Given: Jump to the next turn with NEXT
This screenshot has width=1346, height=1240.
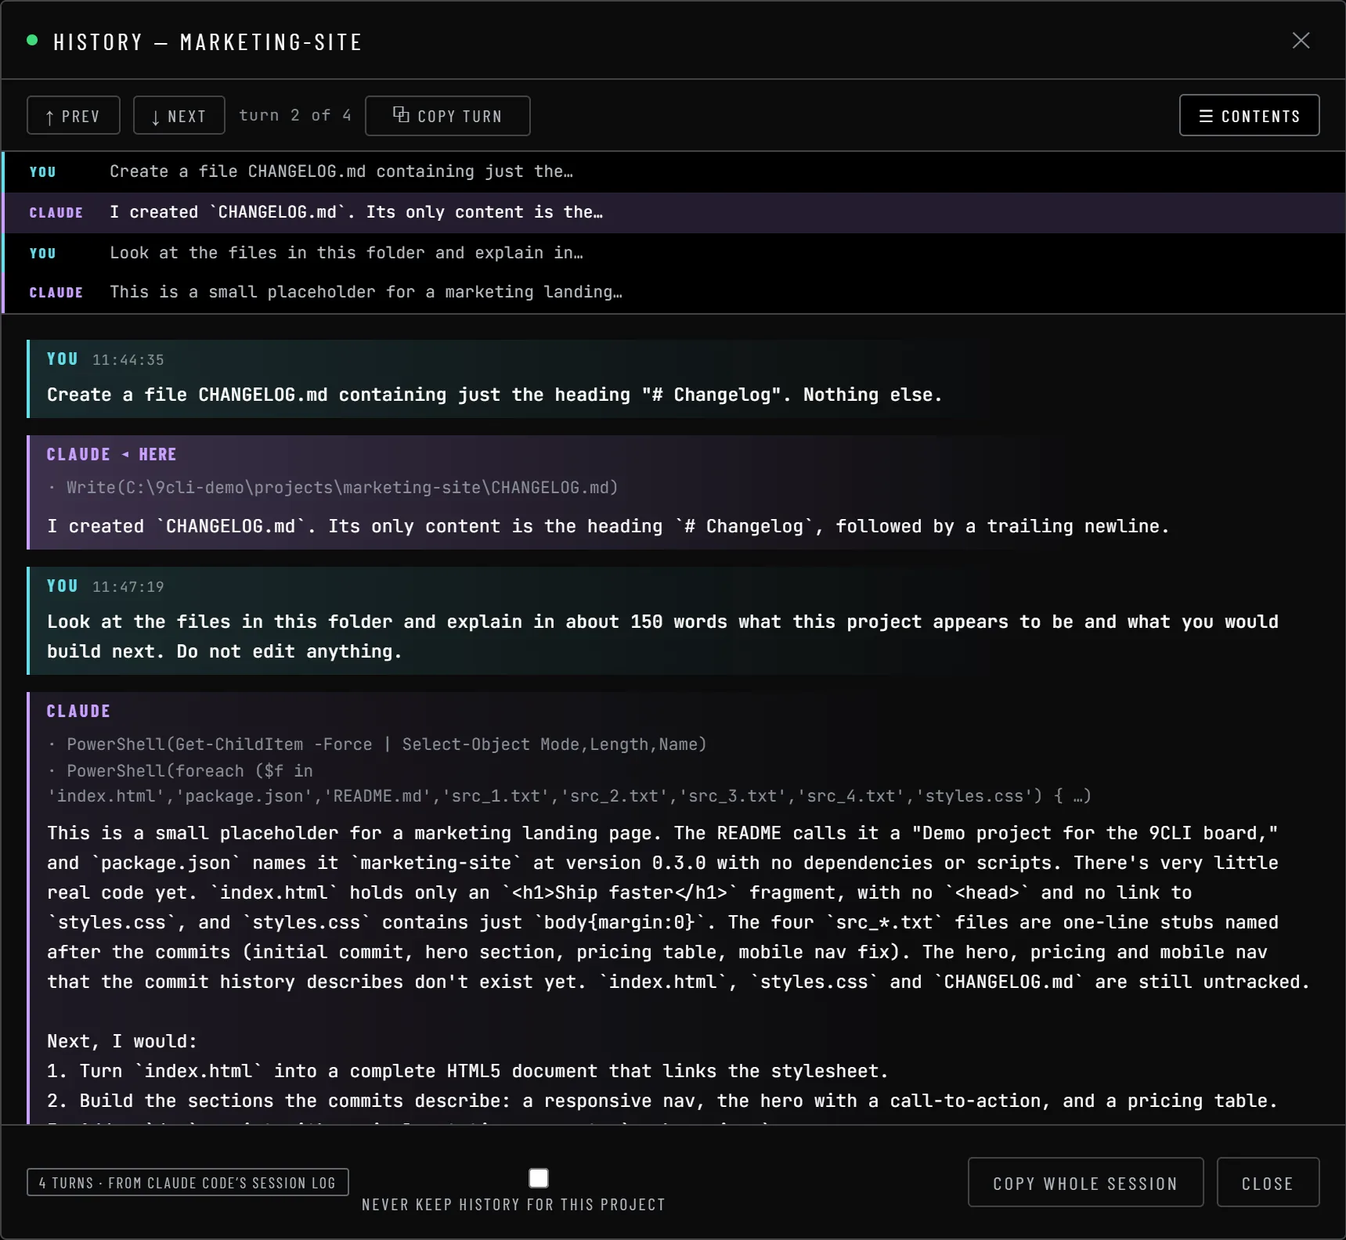Looking at the screenshot, I should [179, 116].
